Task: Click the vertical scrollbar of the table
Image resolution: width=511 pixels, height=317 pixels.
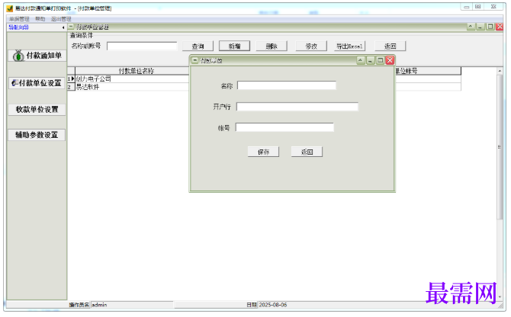Action: [500, 147]
